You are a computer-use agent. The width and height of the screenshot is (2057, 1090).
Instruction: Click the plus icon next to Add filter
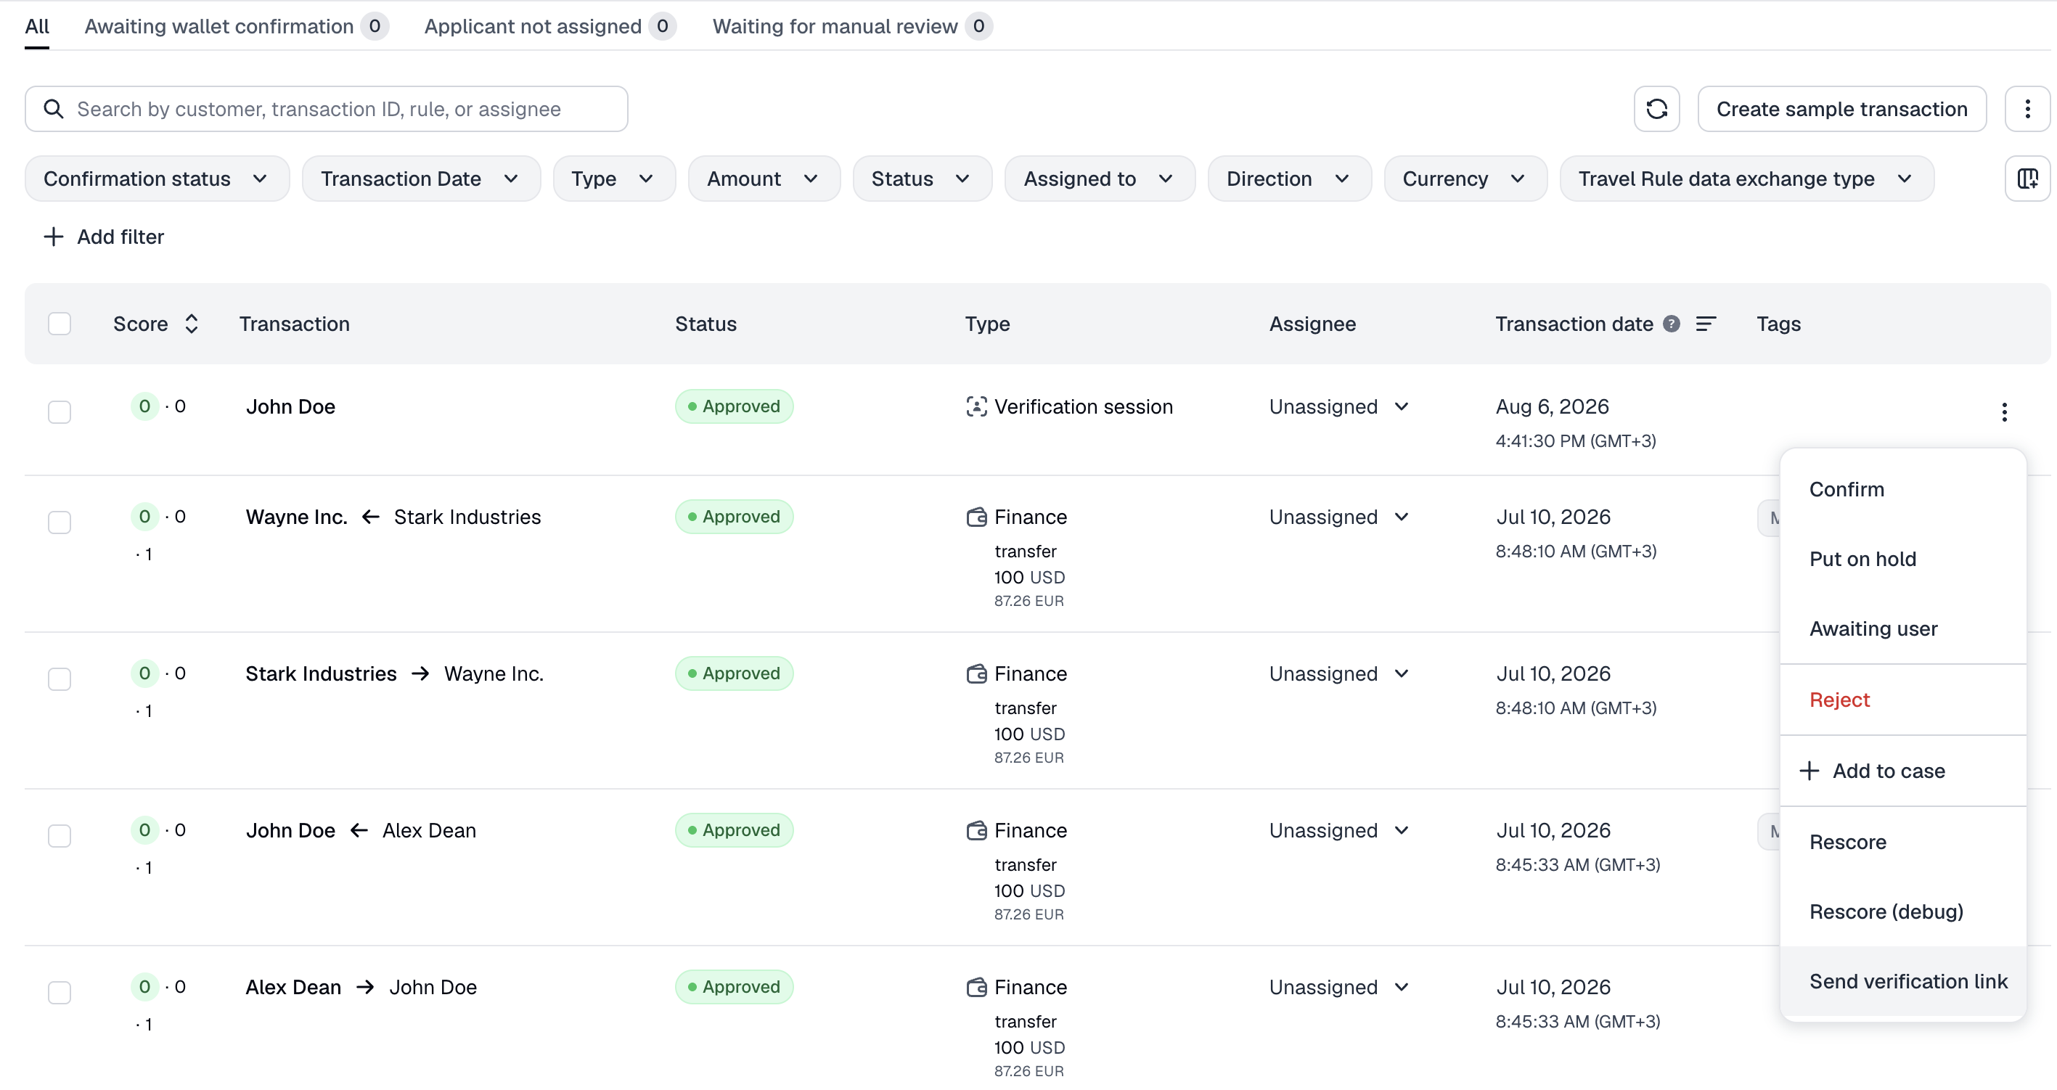click(53, 237)
